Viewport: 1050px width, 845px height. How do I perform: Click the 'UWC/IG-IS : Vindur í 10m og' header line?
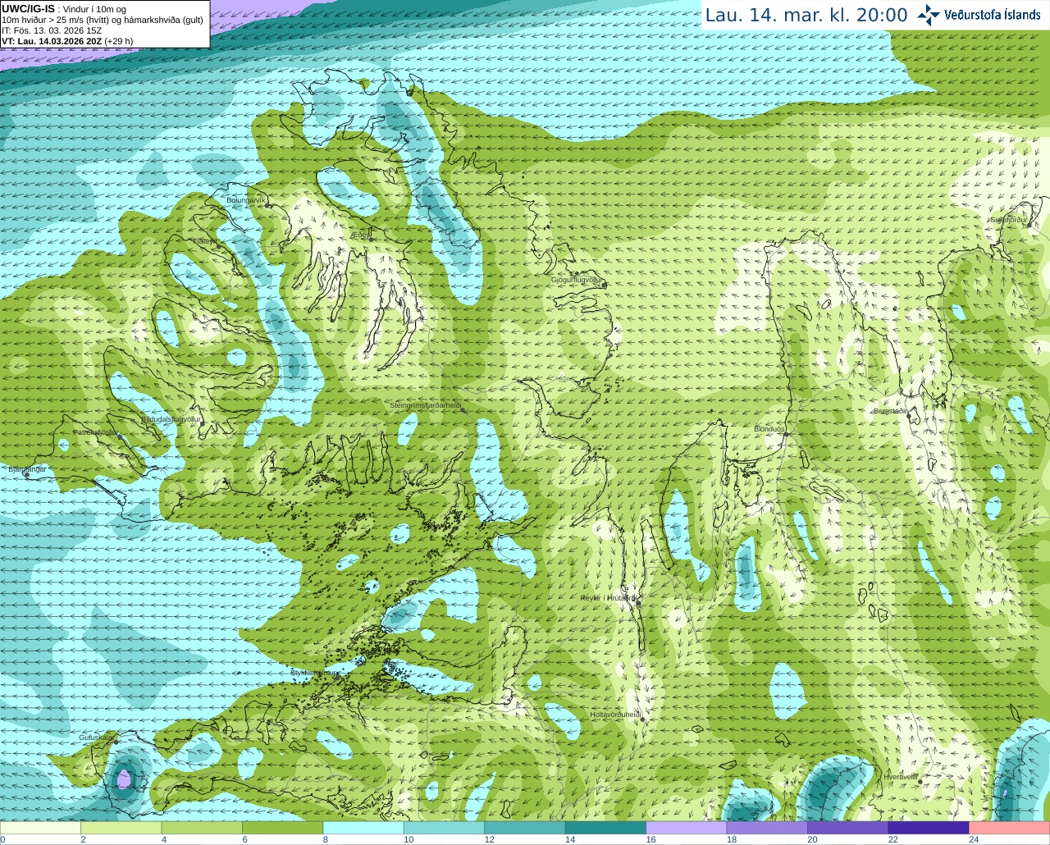click(x=63, y=9)
